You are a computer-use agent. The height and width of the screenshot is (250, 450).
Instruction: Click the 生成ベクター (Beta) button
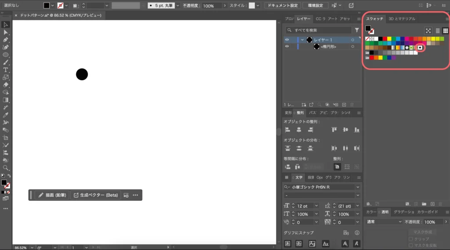click(x=95, y=195)
